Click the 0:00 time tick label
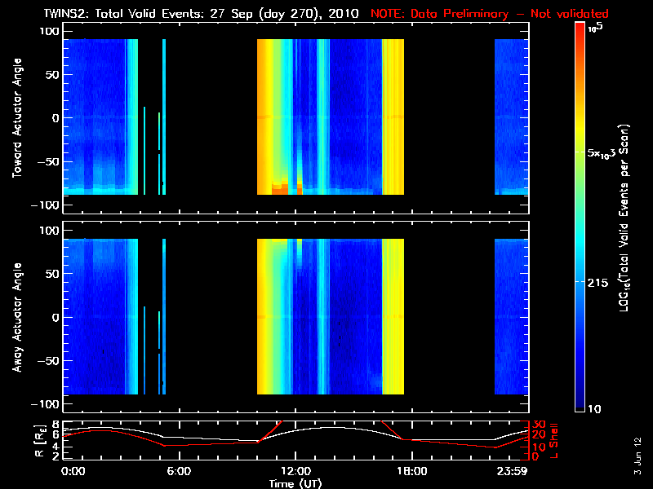This screenshot has height=489, width=653. (x=73, y=472)
